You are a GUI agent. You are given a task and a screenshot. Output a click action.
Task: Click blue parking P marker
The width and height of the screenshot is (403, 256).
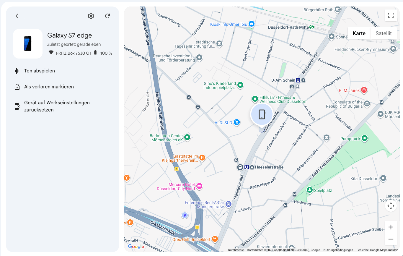coord(185,215)
